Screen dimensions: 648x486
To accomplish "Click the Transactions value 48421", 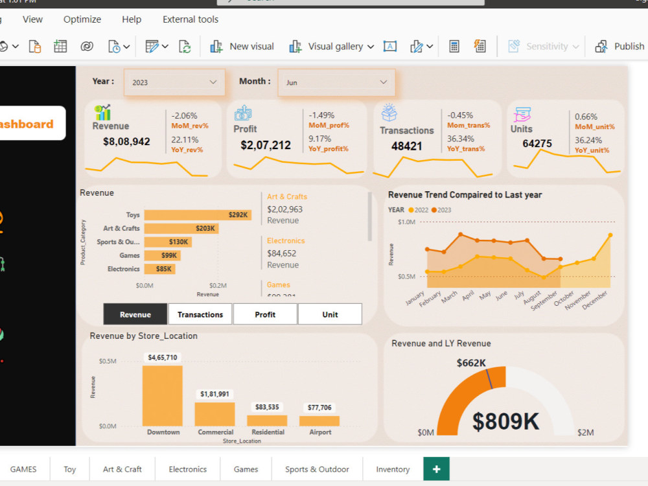I will pos(407,146).
